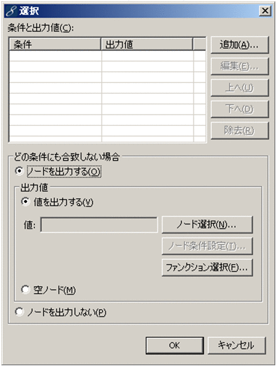Click the 除去(R) button
277x367 pixels.
pyautogui.click(x=240, y=131)
